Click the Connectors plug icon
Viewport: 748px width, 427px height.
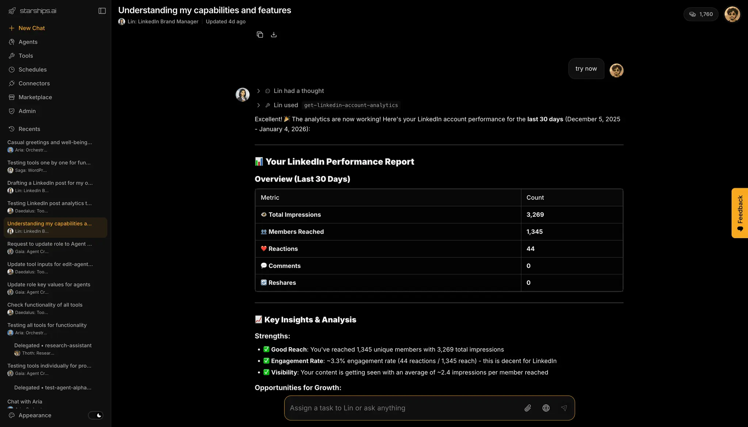[x=12, y=84]
